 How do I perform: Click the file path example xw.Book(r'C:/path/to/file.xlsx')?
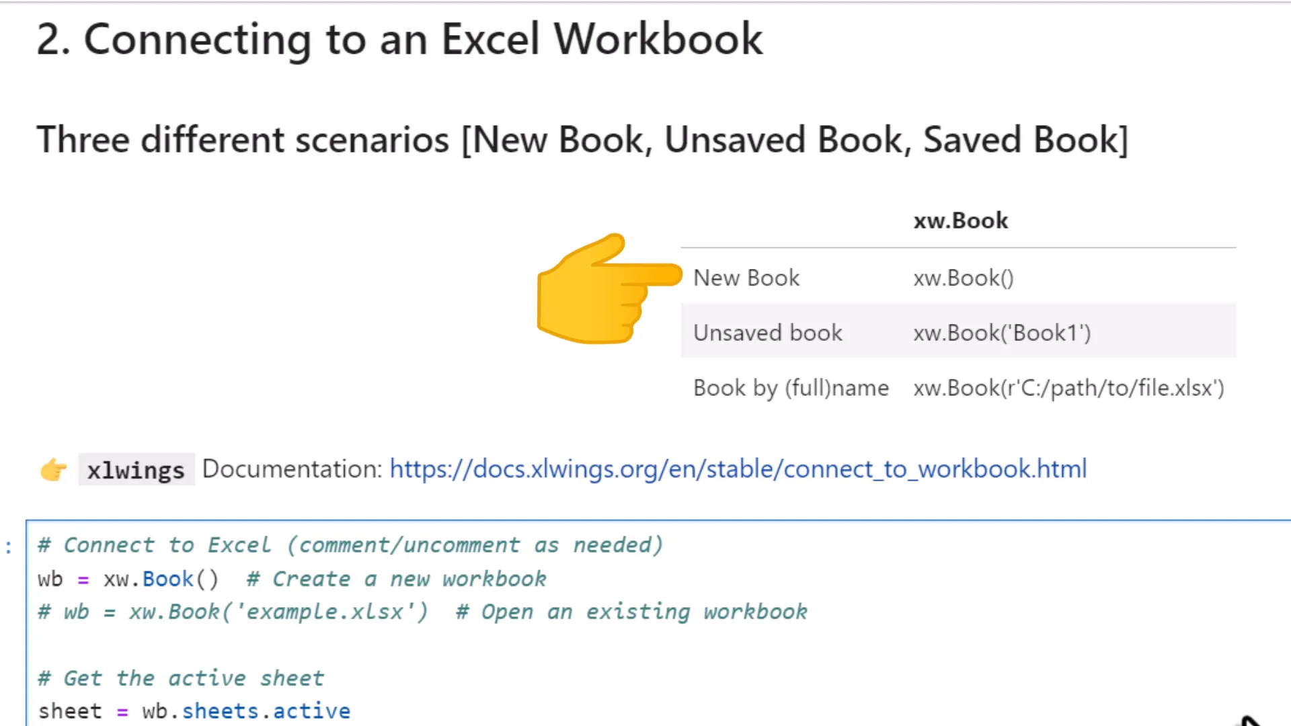(x=1068, y=388)
